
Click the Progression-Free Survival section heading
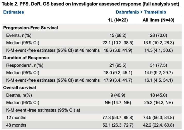(30, 28)
